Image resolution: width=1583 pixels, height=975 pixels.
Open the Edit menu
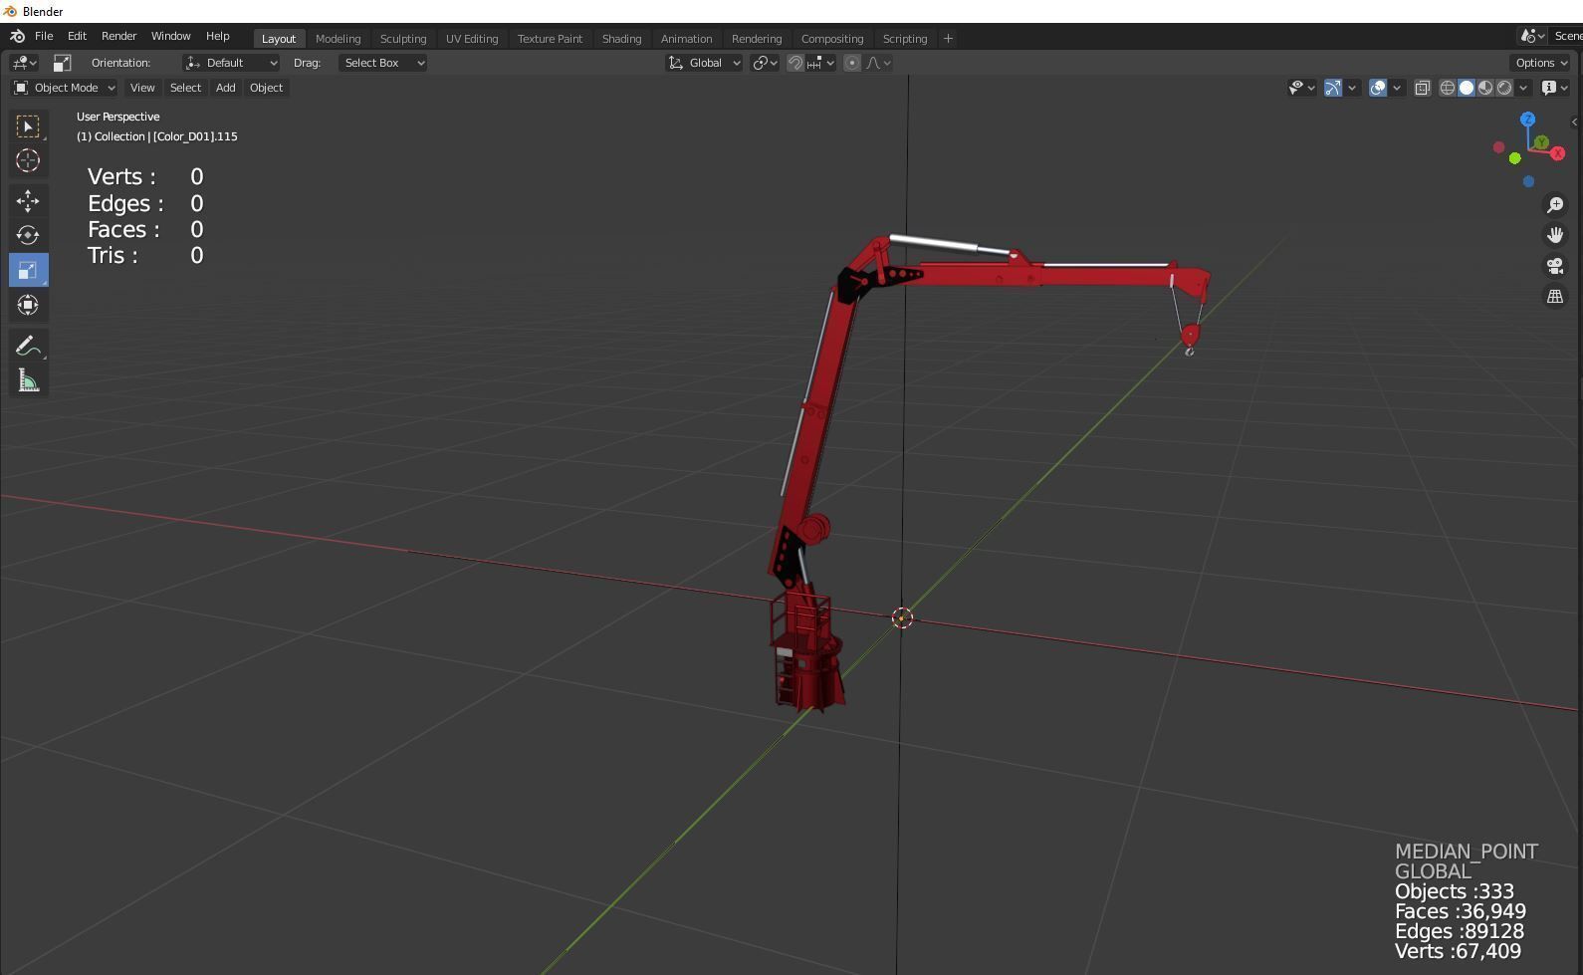coord(77,36)
